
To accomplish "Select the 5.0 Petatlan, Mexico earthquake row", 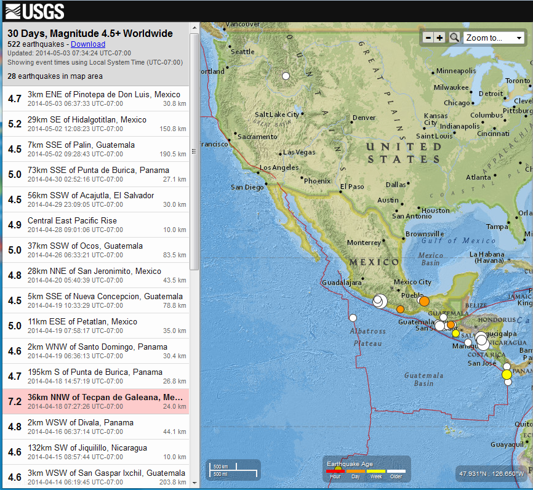I will click(96, 326).
